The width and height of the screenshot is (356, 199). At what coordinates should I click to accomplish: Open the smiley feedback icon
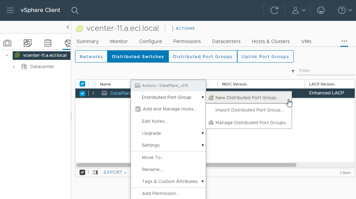(x=321, y=10)
